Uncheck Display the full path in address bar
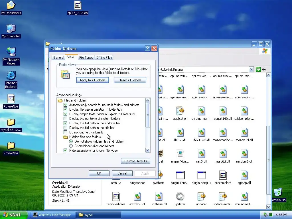 click(x=65, y=123)
